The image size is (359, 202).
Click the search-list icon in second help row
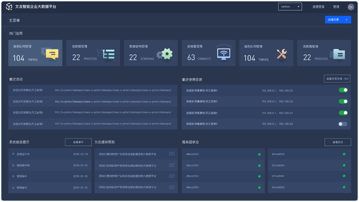tap(172, 165)
